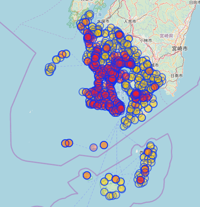Screen dimensions: 200x207
Task: Select the 水俣市 map label
Action: pyautogui.click(x=103, y=21)
